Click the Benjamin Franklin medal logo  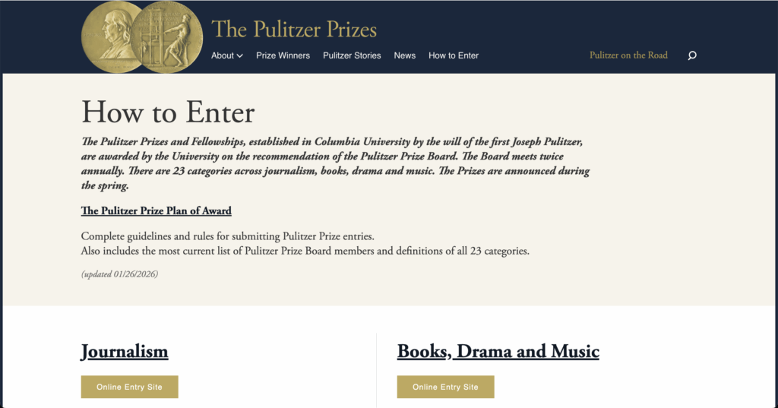click(x=113, y=36)
